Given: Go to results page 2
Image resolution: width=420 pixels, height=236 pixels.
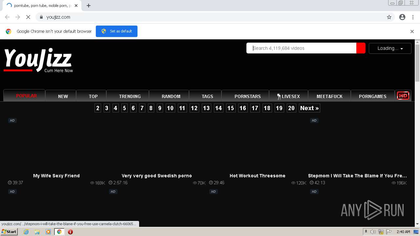Looking at the screenshot, I should pyautogui.click(x=98, y=108).
